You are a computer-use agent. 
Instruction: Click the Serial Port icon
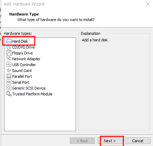[9, 82]
